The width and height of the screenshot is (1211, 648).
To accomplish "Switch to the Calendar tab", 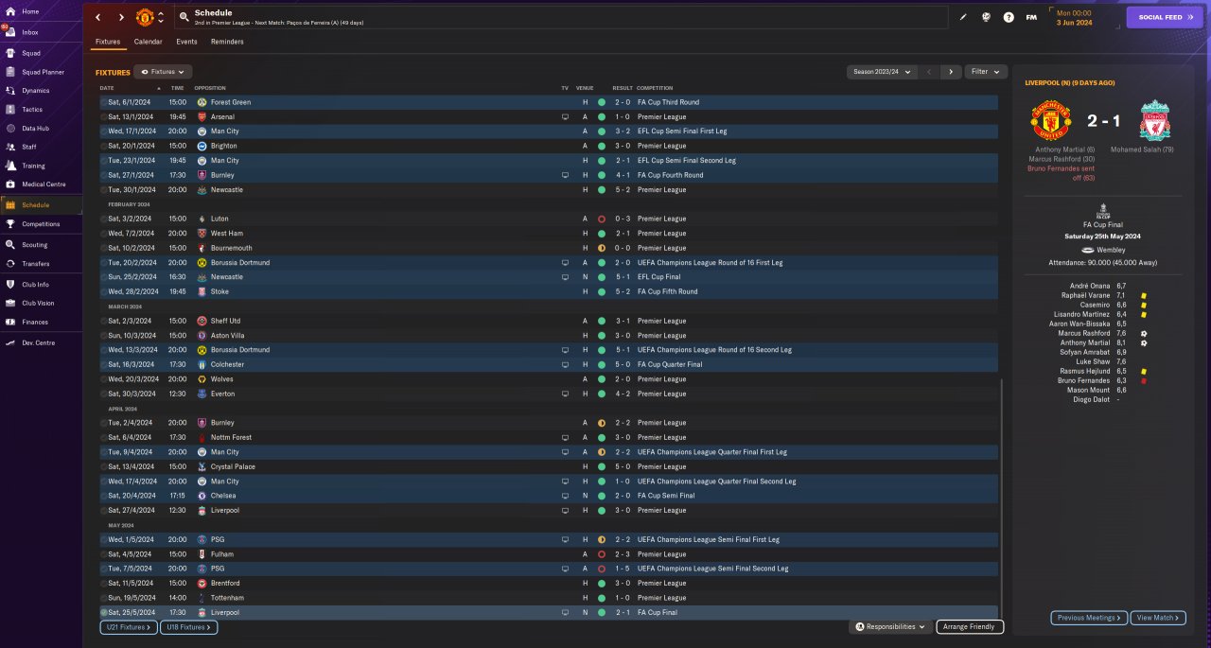I will tap(148, 42).
